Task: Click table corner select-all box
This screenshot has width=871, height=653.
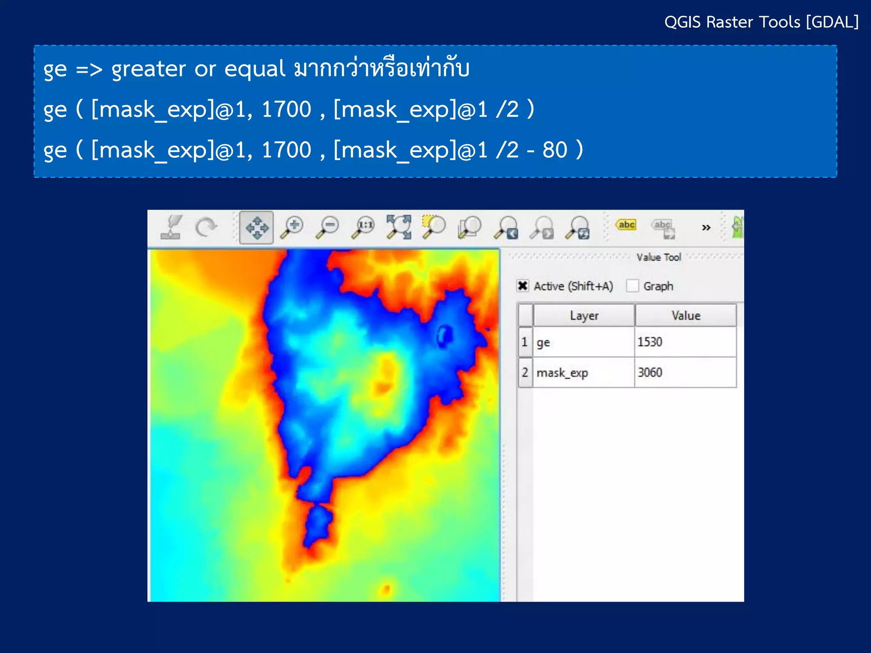Action: click(x=525, y=315)
